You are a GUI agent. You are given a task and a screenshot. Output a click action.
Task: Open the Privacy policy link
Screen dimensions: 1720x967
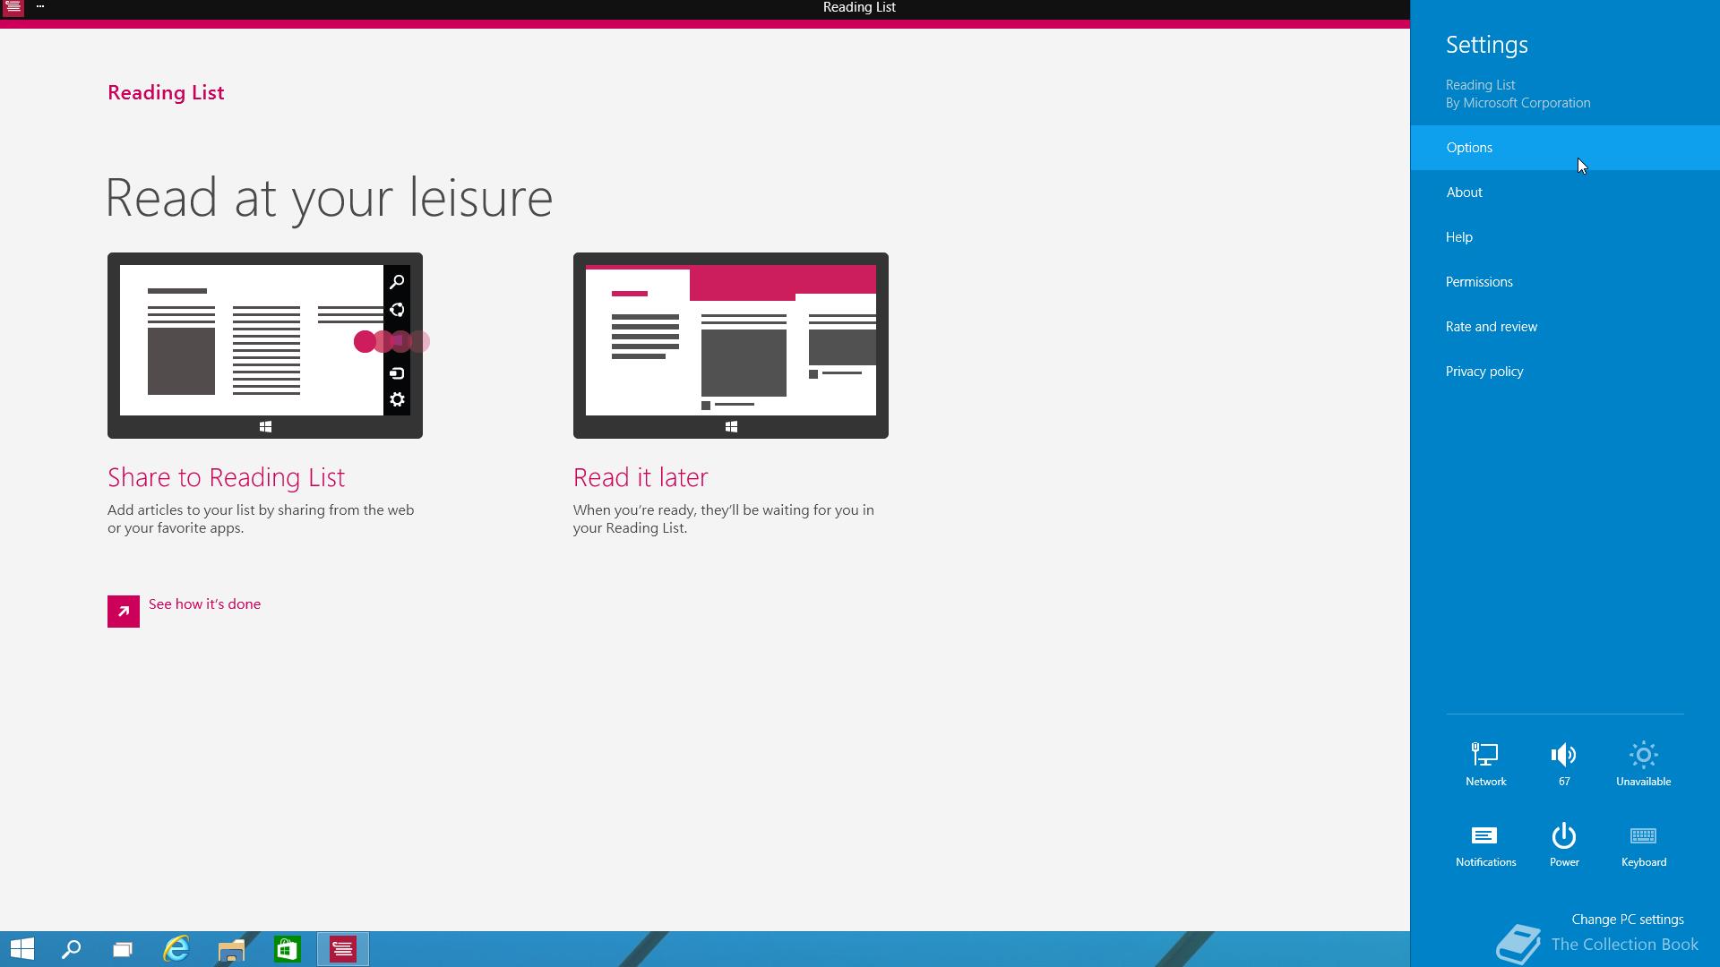[x=1483, y=372]
